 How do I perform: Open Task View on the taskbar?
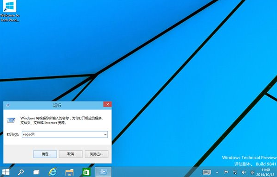(37, 172)
